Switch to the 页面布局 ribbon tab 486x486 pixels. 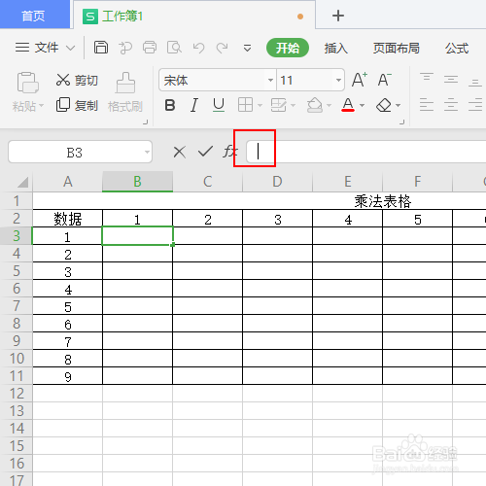tap(396, 49)
